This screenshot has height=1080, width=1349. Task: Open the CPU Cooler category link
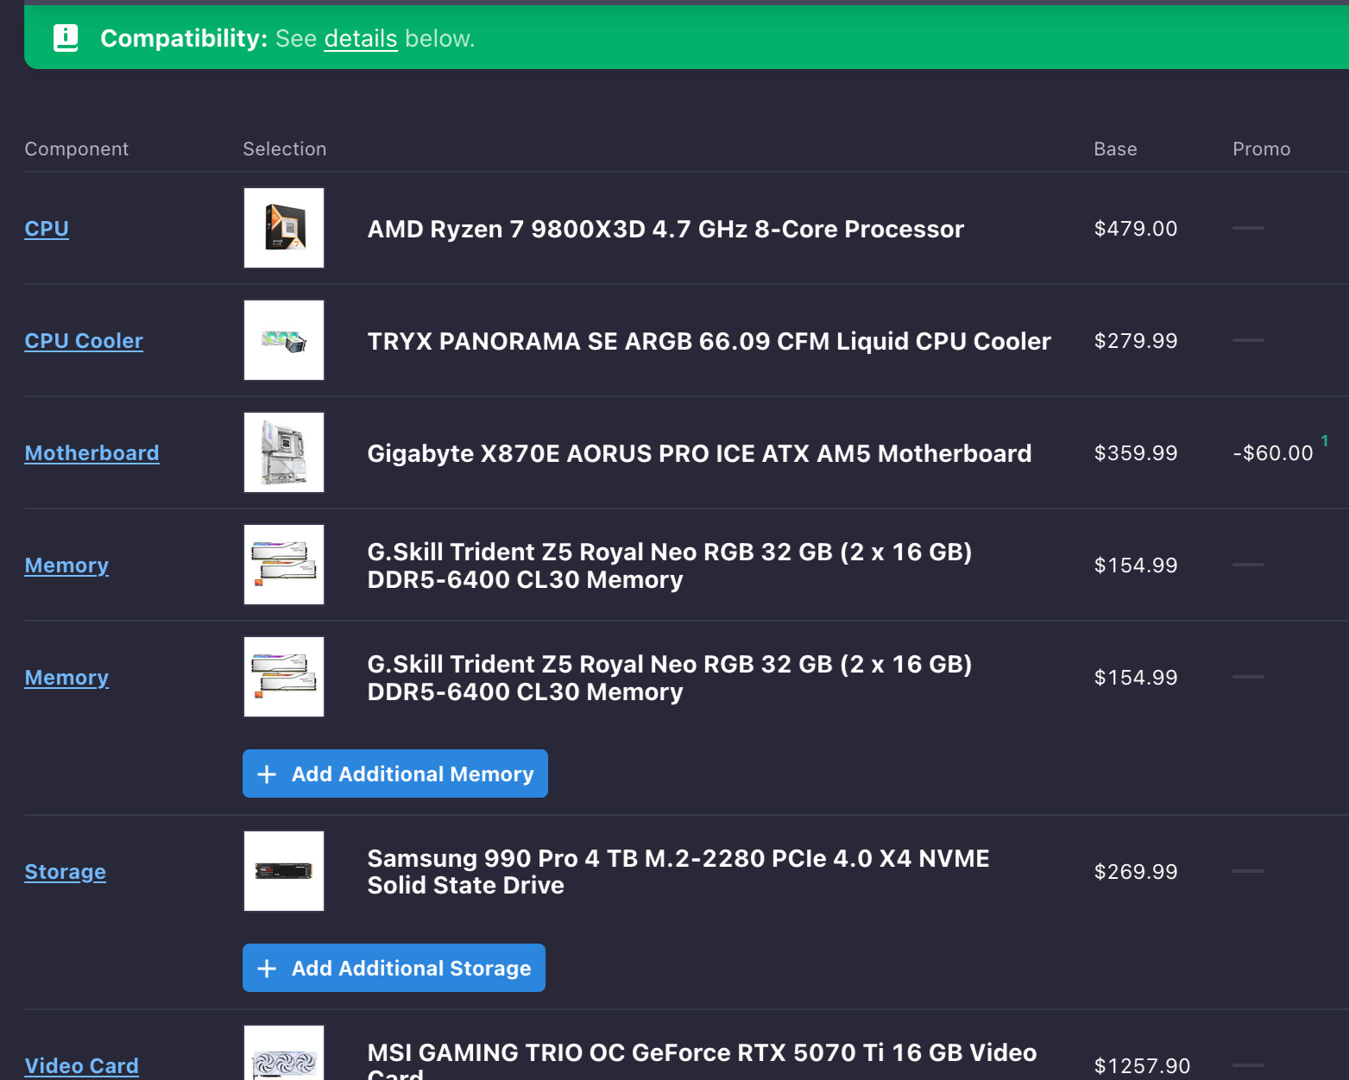point(84,341)
